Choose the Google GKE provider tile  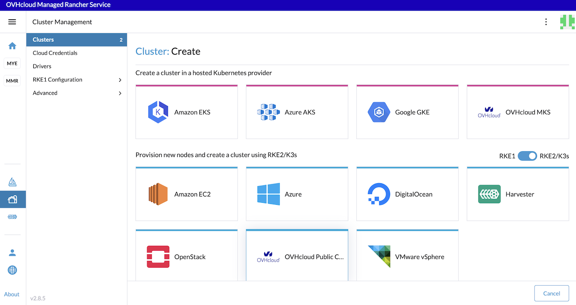407,112
